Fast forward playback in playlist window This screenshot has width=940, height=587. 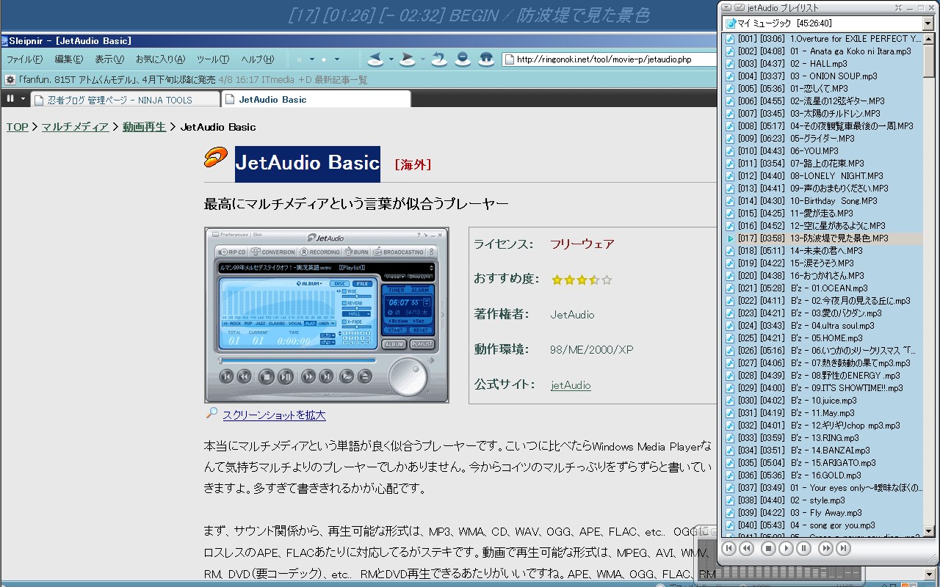[x=826, y=548]
